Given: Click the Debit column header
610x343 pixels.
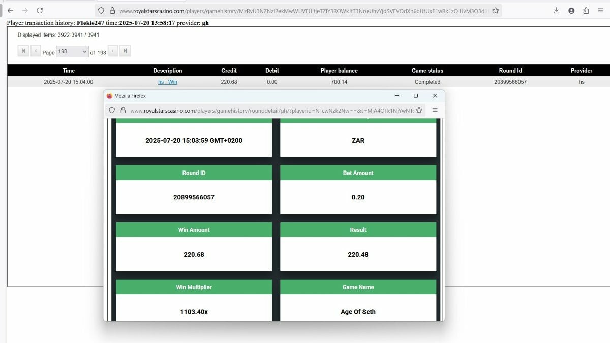Looking at the screenshot, I should (272, 71).
